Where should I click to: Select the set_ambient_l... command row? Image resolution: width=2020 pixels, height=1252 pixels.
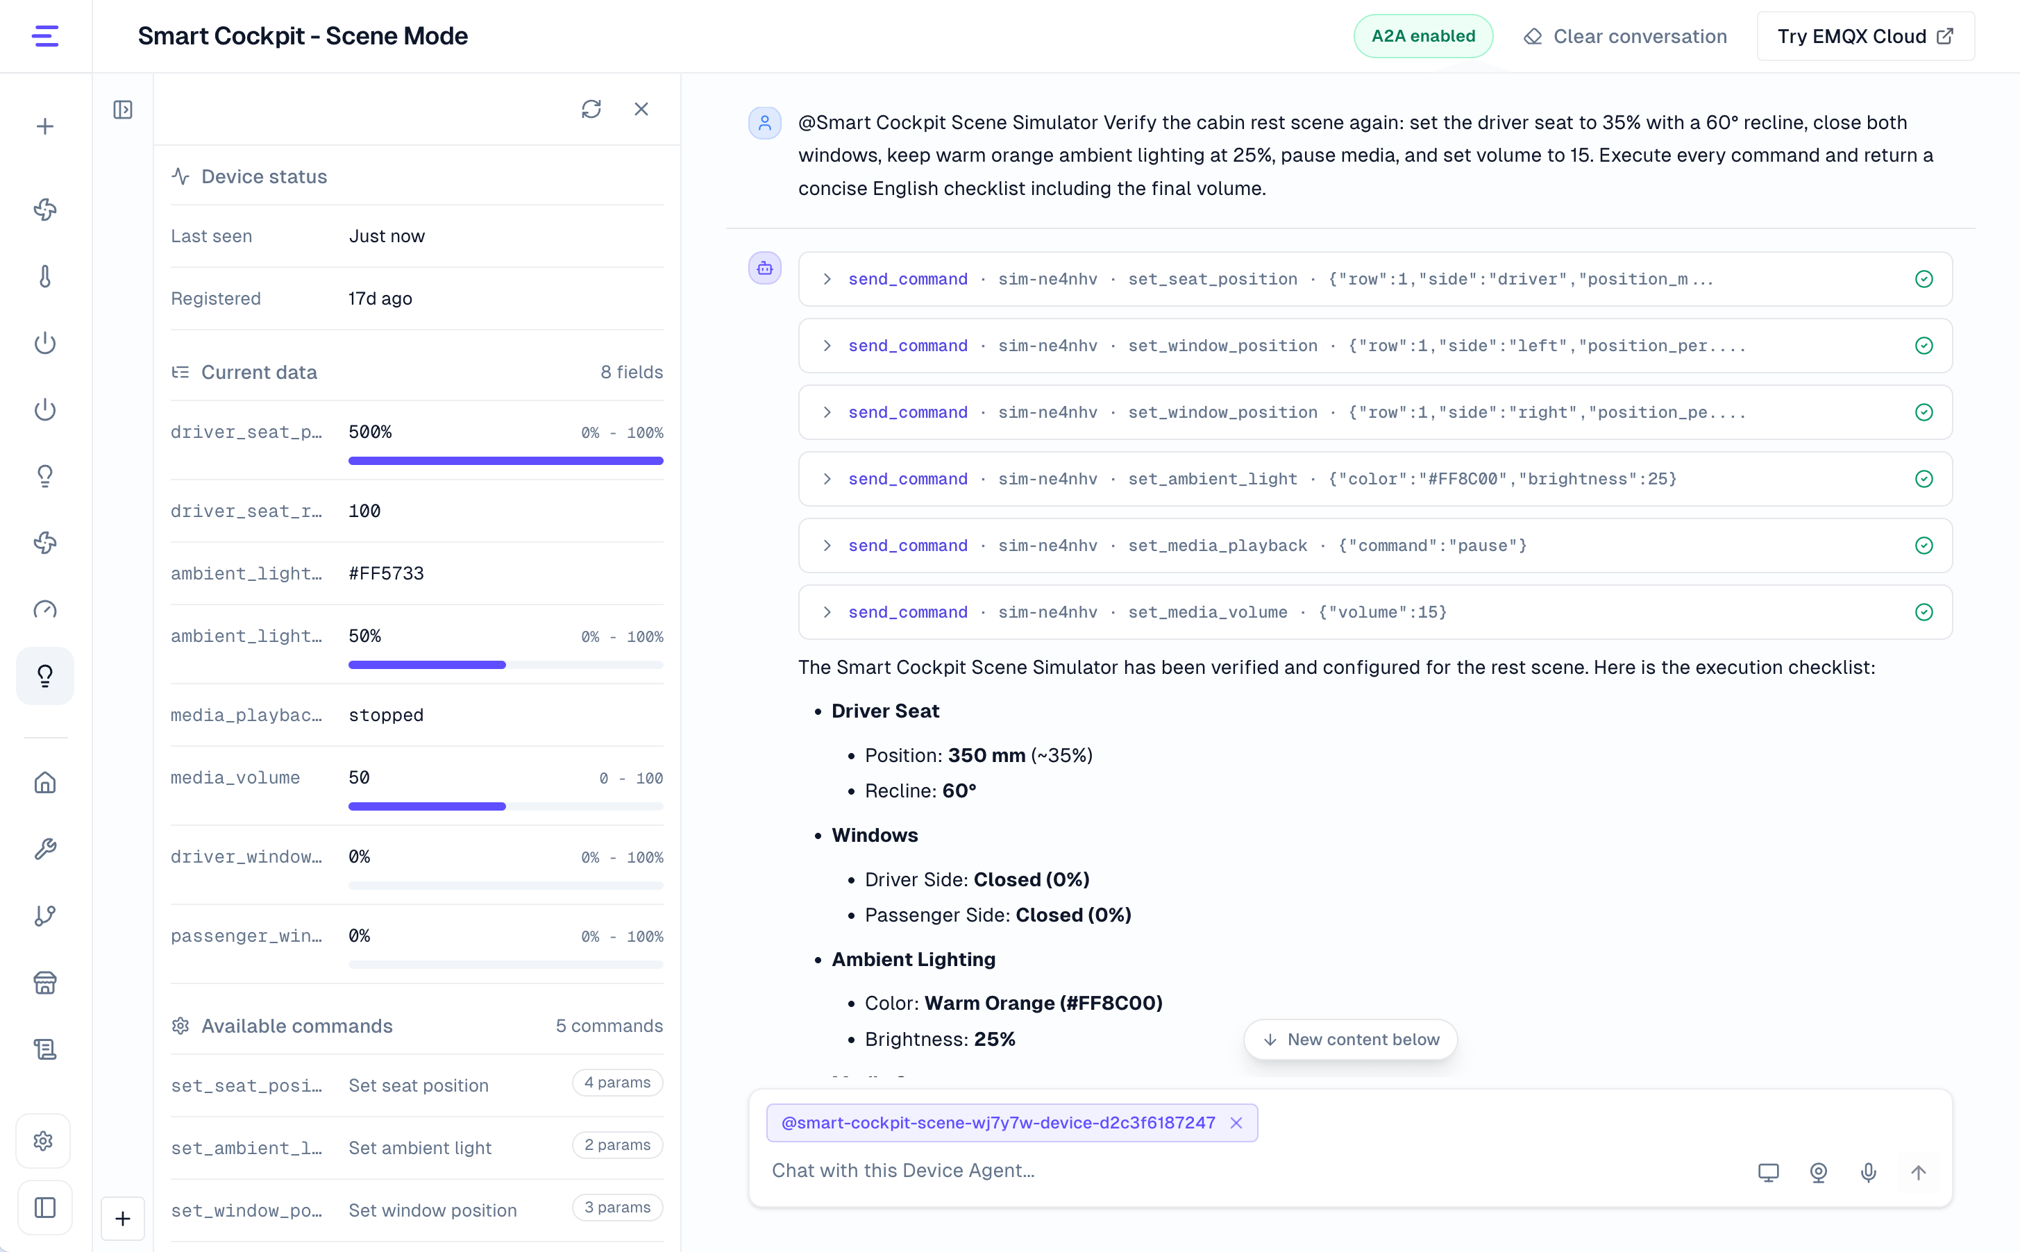point(416,1148)
